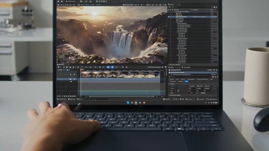The image size is (269, 151).
Task: Open the Rotation dropdown in Transform
Action: (173, 88)
